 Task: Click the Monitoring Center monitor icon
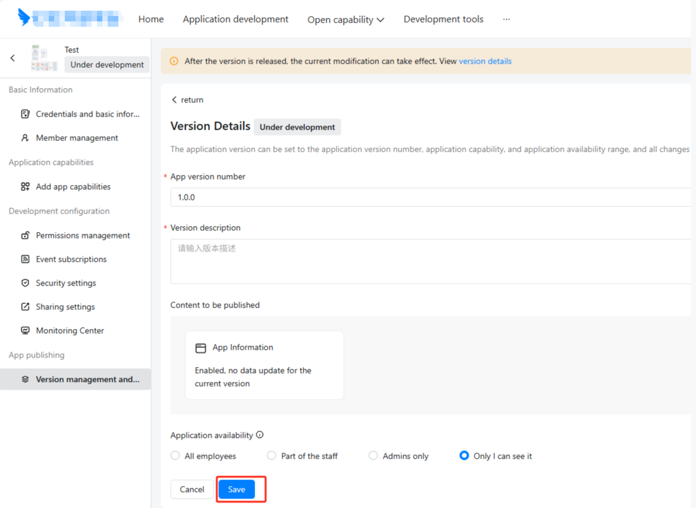pos(25,331)
